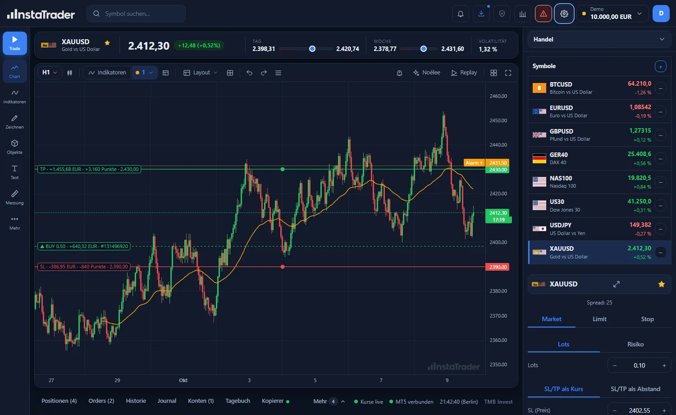Add a symbol with the plus button
This screenshot has width=676, height=415.
pos(660,67)
